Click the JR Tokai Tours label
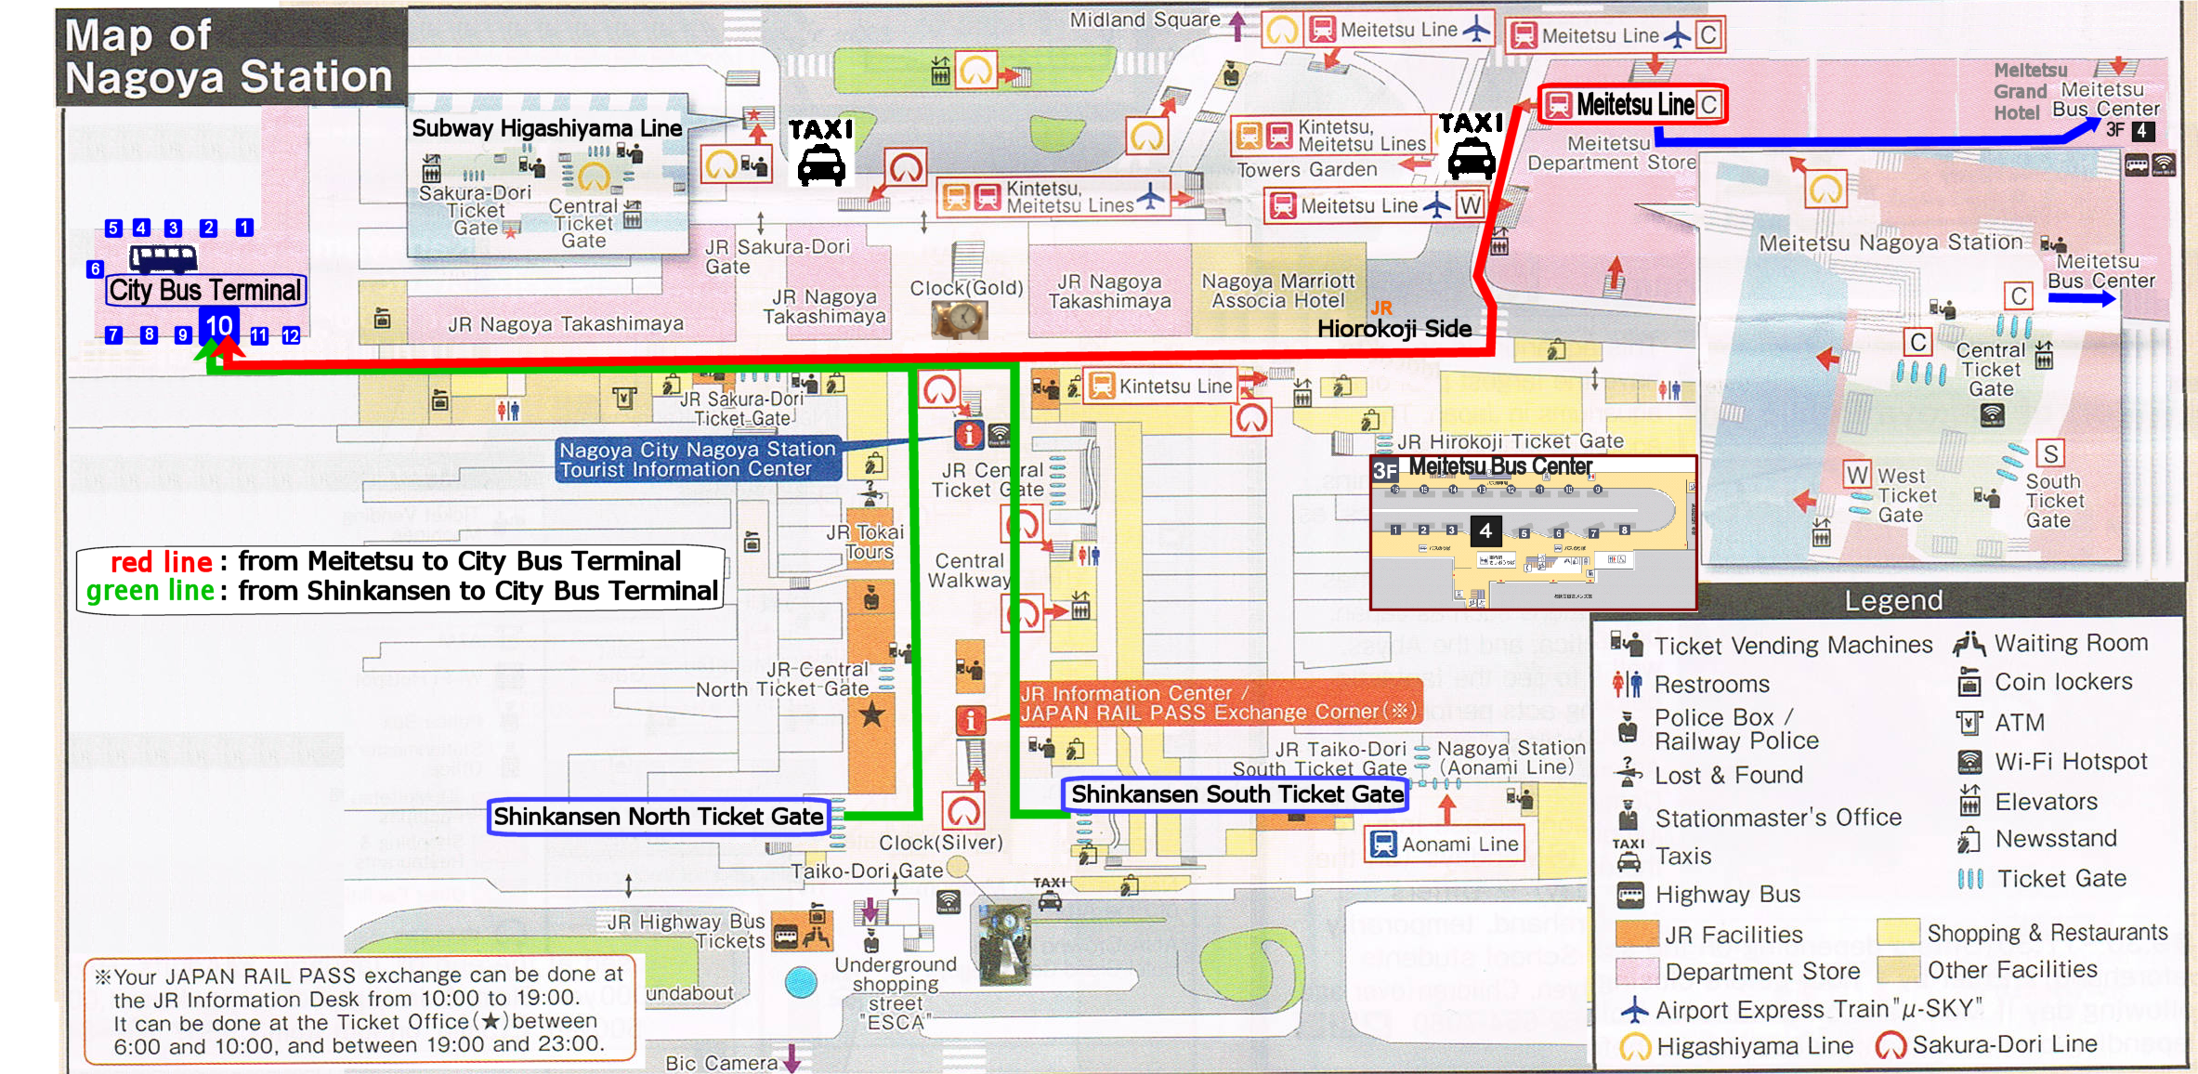 coord(865,542)
